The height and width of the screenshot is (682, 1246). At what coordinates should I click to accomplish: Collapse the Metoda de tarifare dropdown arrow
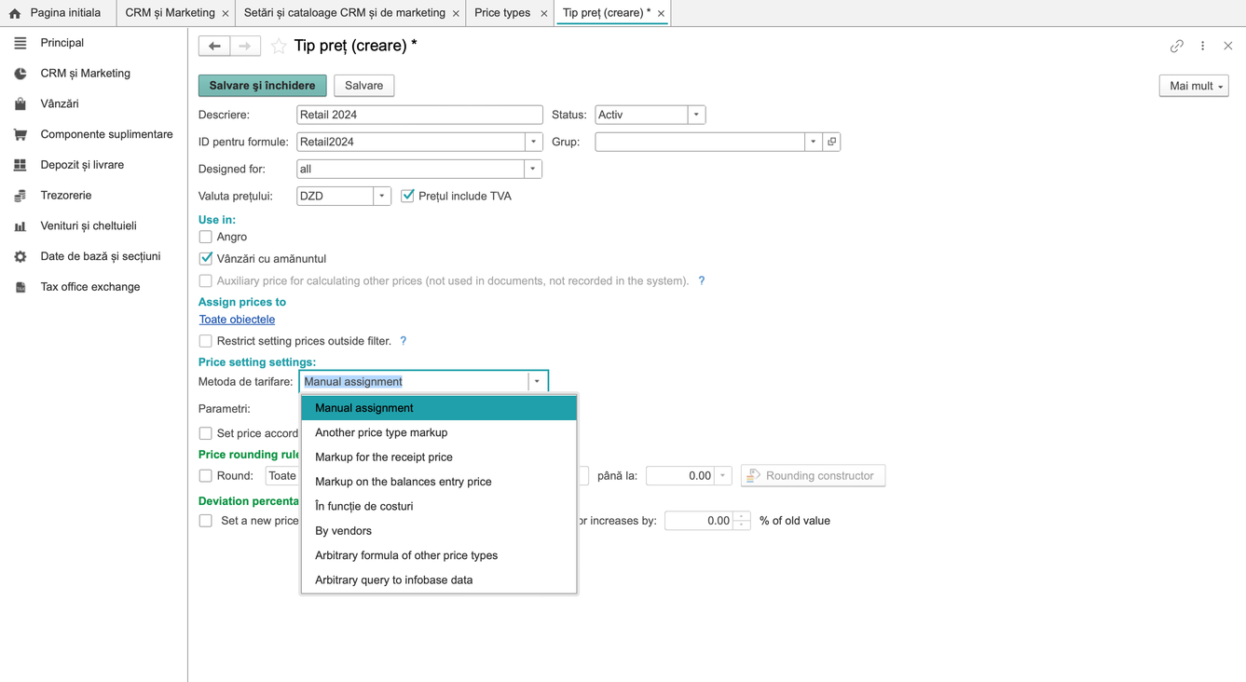click(538, 382)
